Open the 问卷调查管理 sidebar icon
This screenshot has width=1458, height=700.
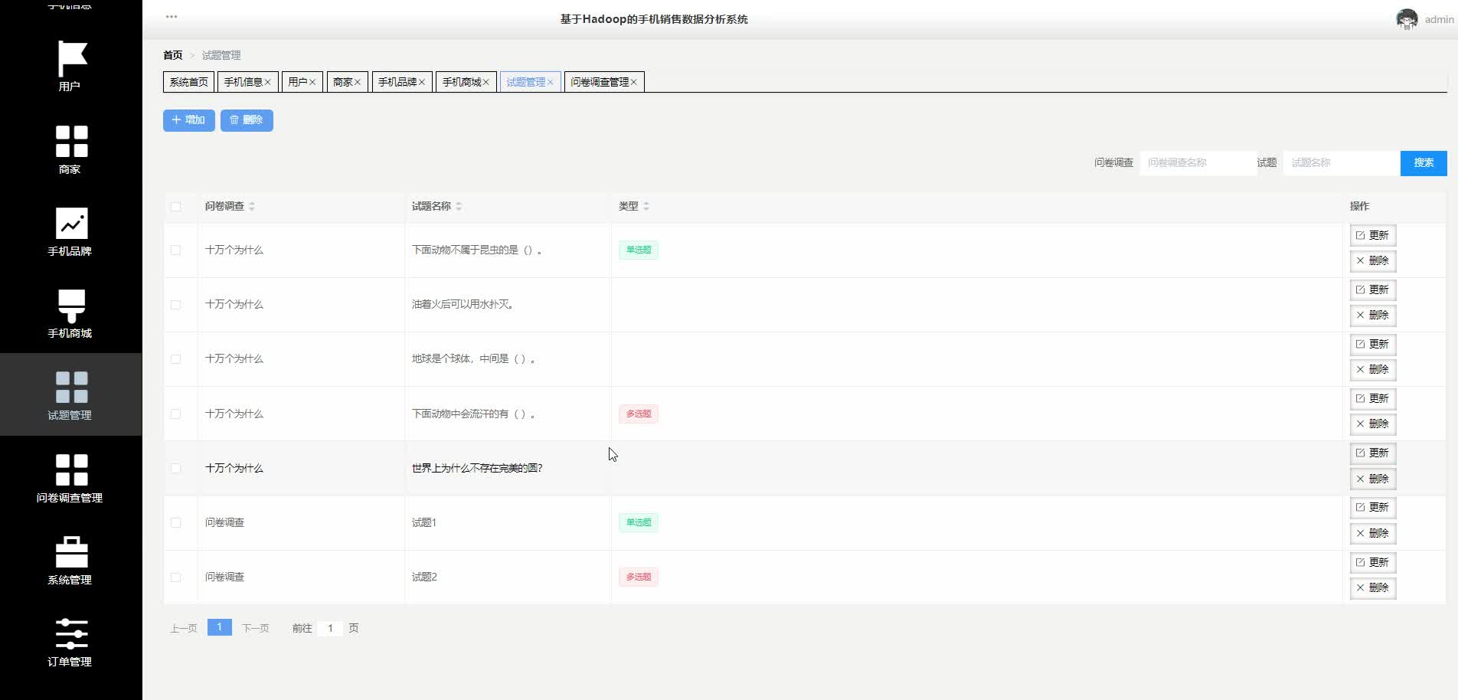pos(72,469)
